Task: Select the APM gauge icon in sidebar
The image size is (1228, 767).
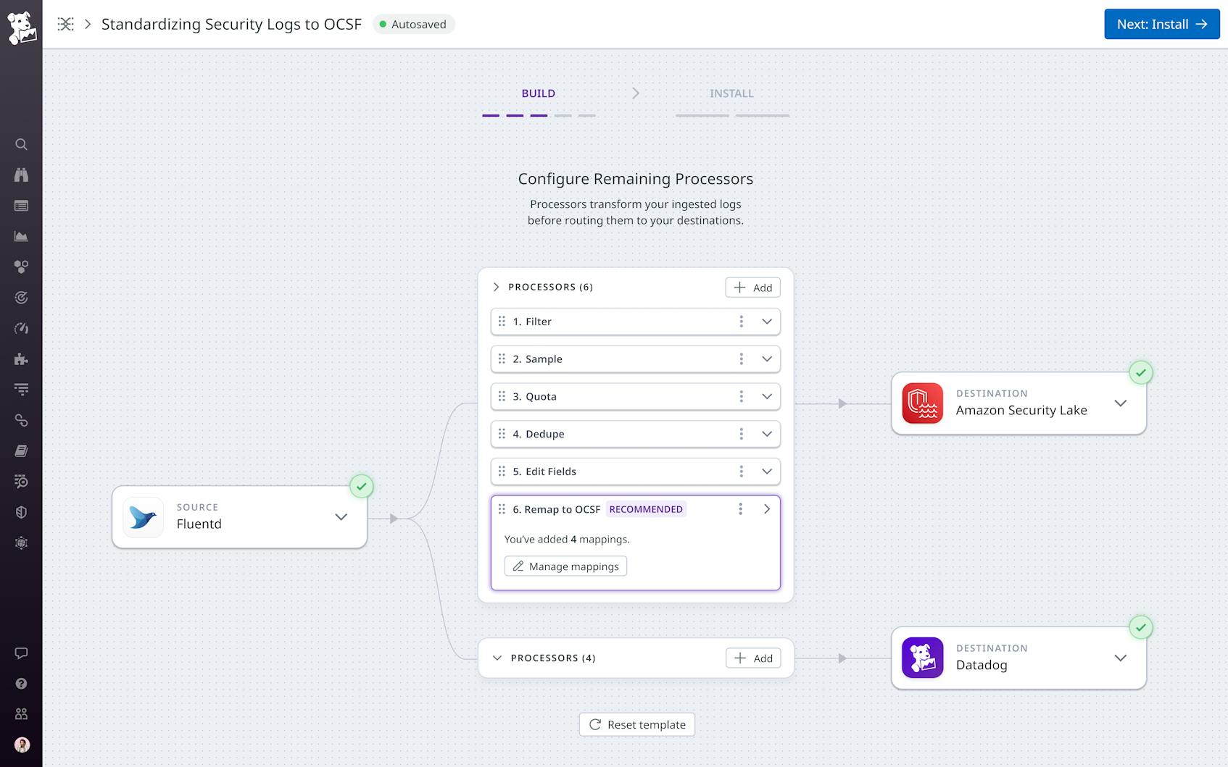Action: click(x=21, y=327)
